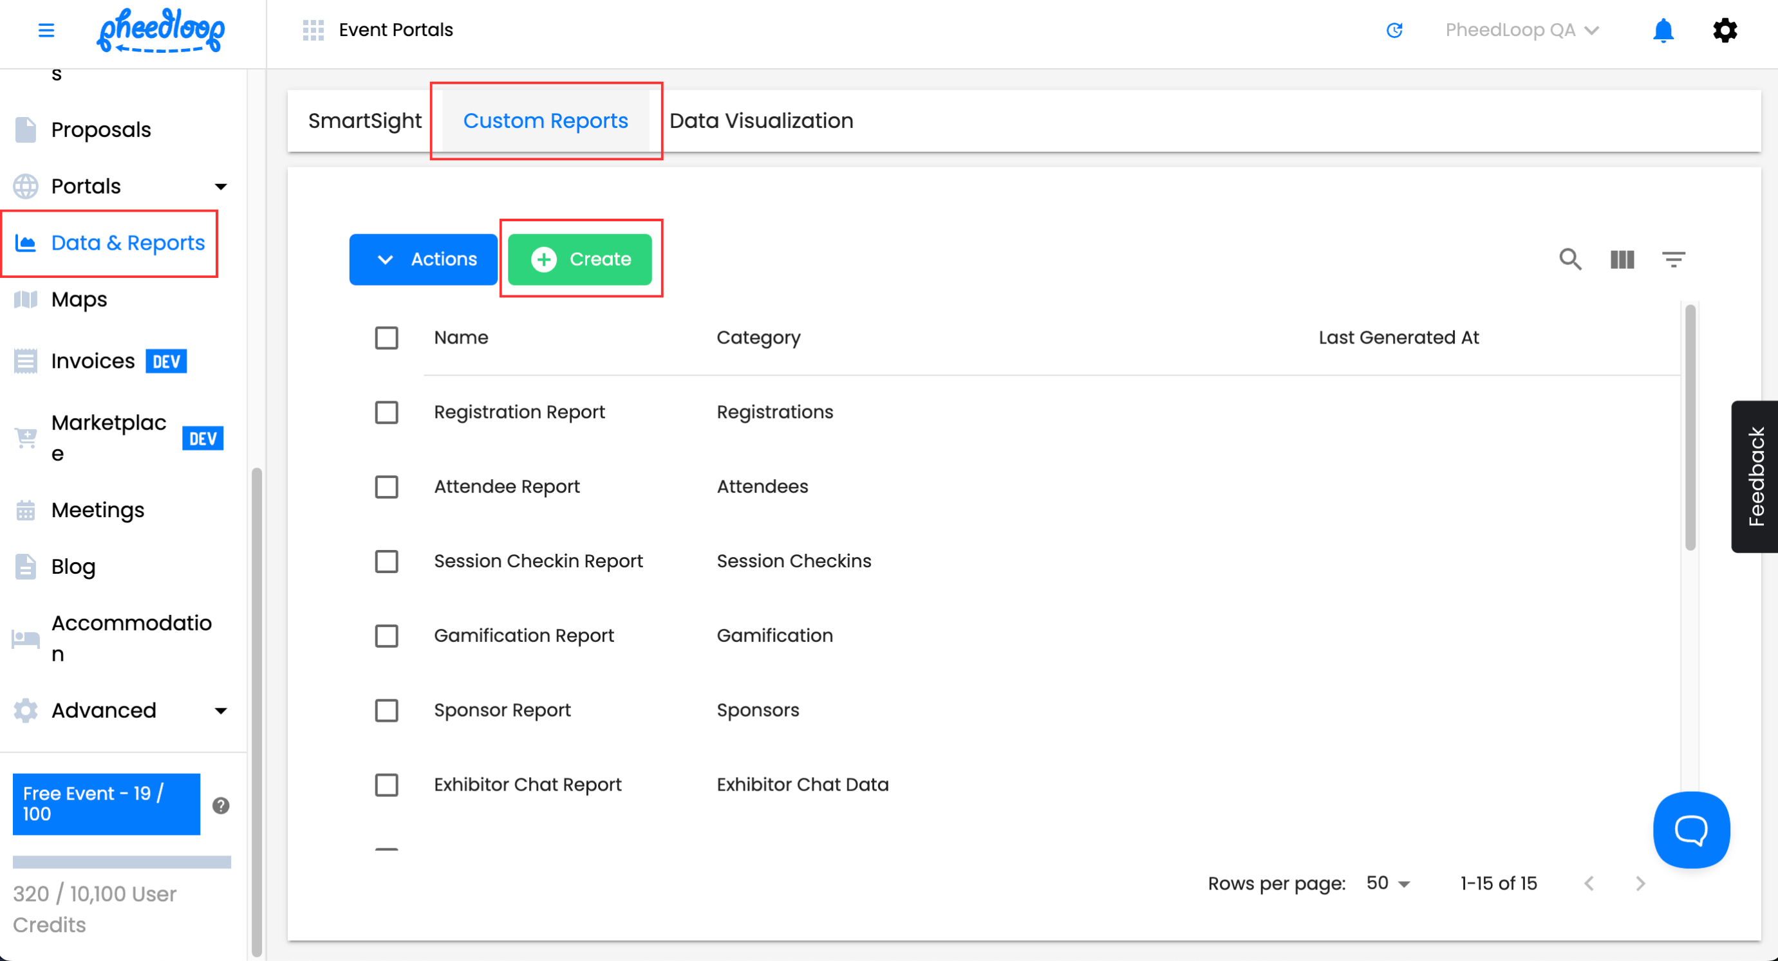
Task: Toggle the select-all header checkbox
Action: pos(386,338)
